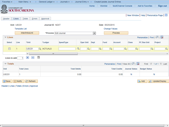169x127 pixels.
Task: Switch to the Header tab
Action: [x=6, y=19]
